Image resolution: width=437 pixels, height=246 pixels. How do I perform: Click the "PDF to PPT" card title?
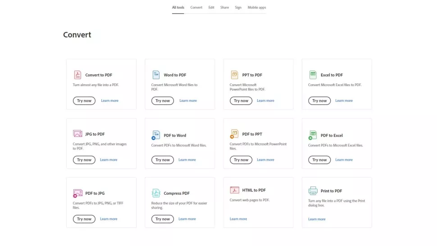(x=252, y=134)
